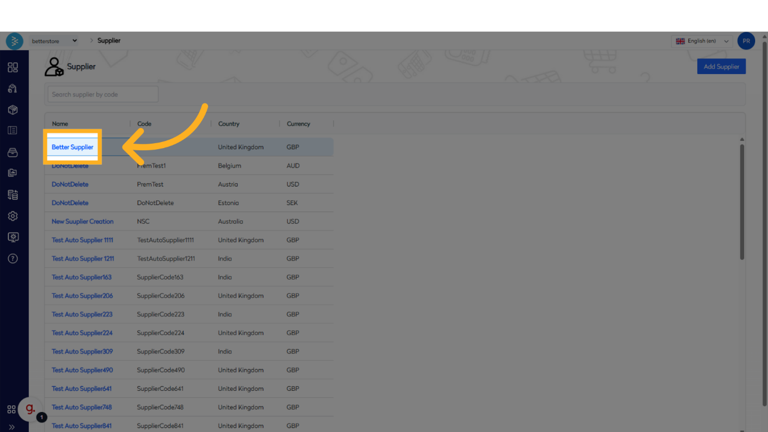Click the 3D box products sidebar icon
This screenshot has height=432, width=768.
[13, 110]
